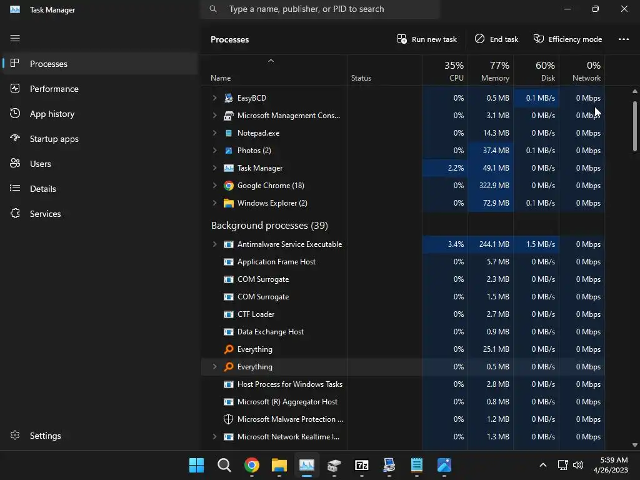Expand the Task Manager process row
Screen dimensions: 640x480
(x=215, y=168)
